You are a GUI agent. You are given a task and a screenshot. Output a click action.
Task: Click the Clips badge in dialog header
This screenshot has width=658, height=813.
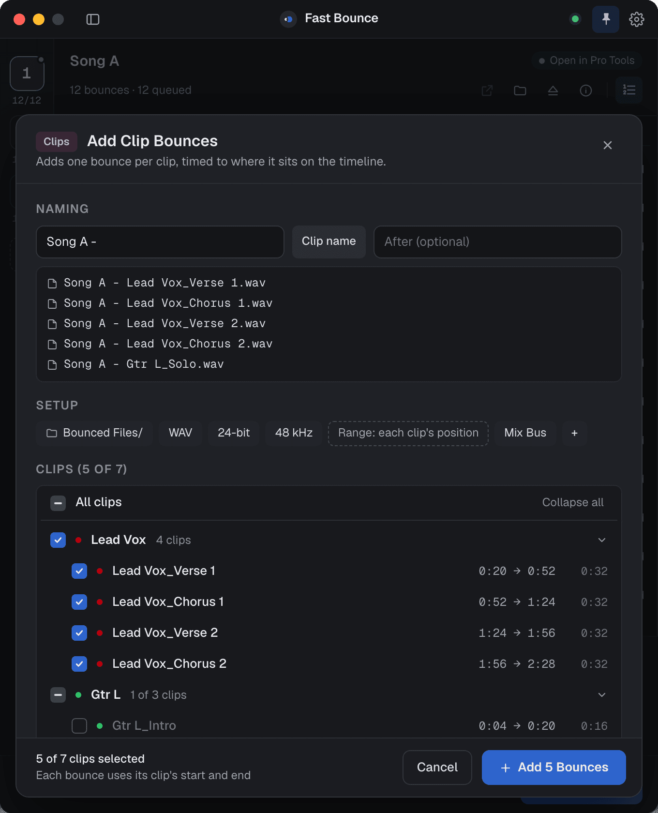(57, 142)
